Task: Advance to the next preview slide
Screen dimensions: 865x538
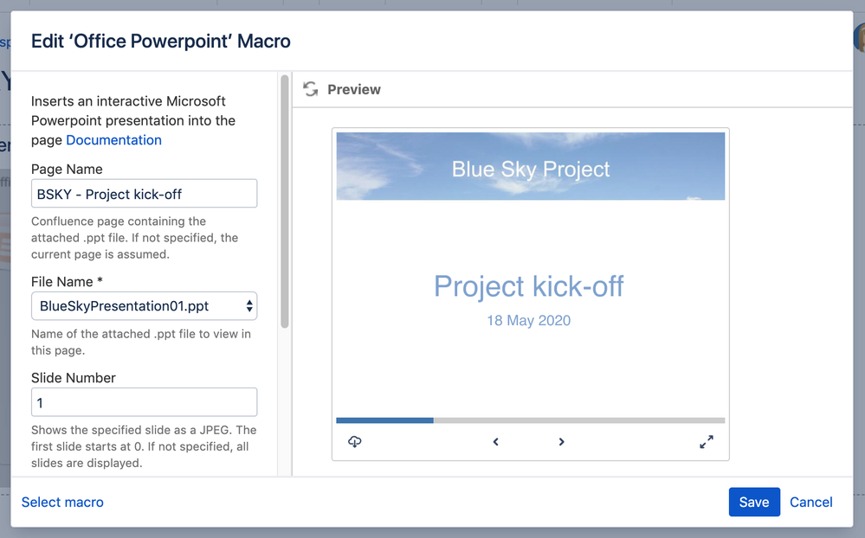Action: pyautogui.click(x=561, y=441)
